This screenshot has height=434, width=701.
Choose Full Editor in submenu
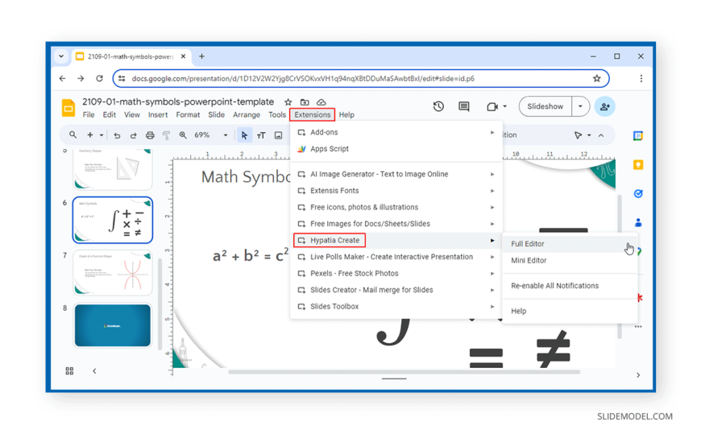click(570, 244)
